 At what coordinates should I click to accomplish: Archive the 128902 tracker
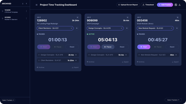[40, 67]
